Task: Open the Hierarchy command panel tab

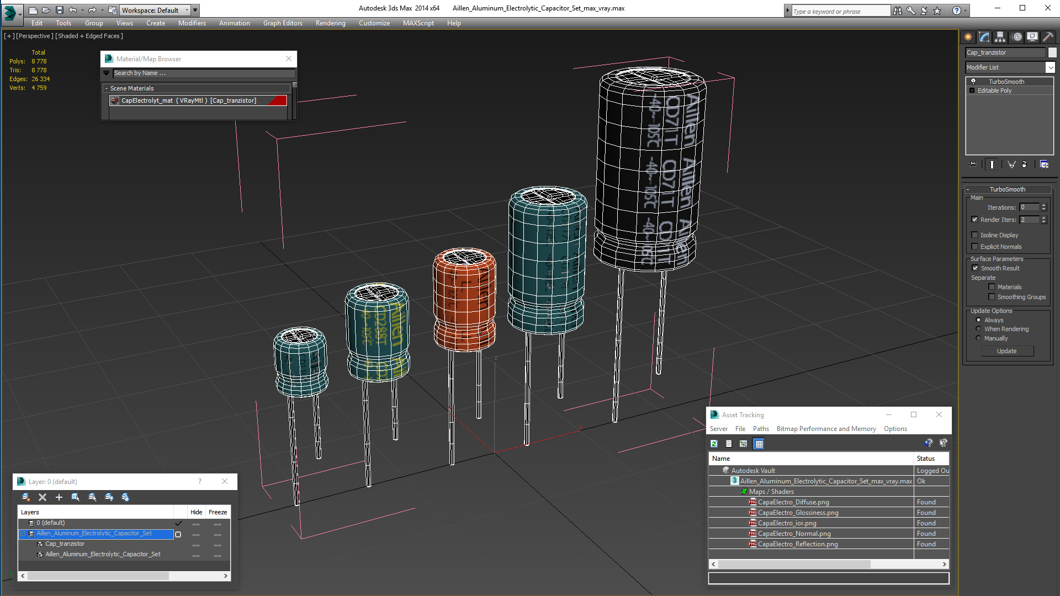Action: (1000, 37)
